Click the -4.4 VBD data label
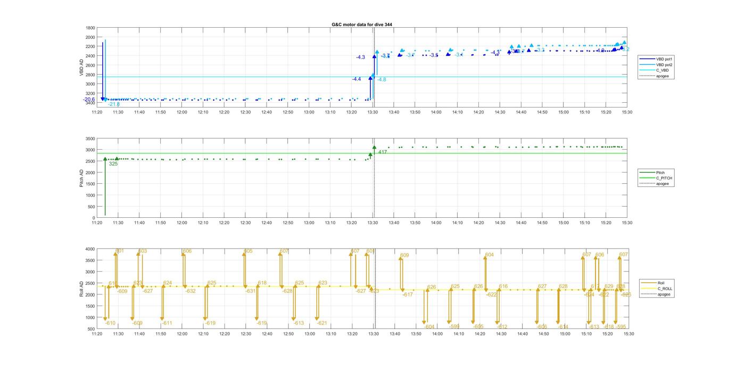745x369 pixels. pyautogui.click(x=356, y=79)
